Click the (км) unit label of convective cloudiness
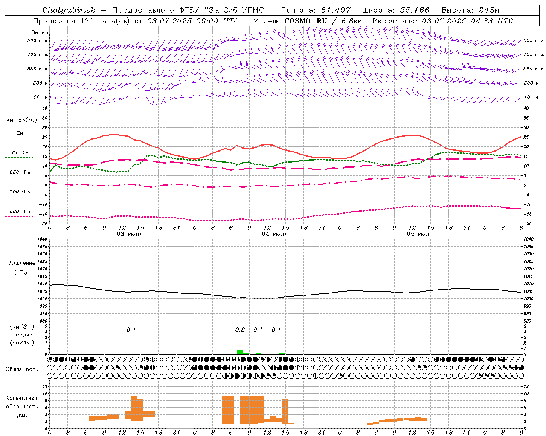Image resolution: width=546 pixels, height=436 pixels. pyautogui.click(x=22, y=414)
